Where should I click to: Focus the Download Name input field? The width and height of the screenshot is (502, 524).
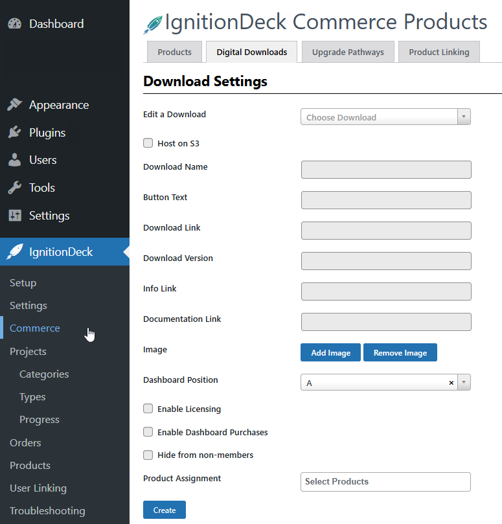386,170
